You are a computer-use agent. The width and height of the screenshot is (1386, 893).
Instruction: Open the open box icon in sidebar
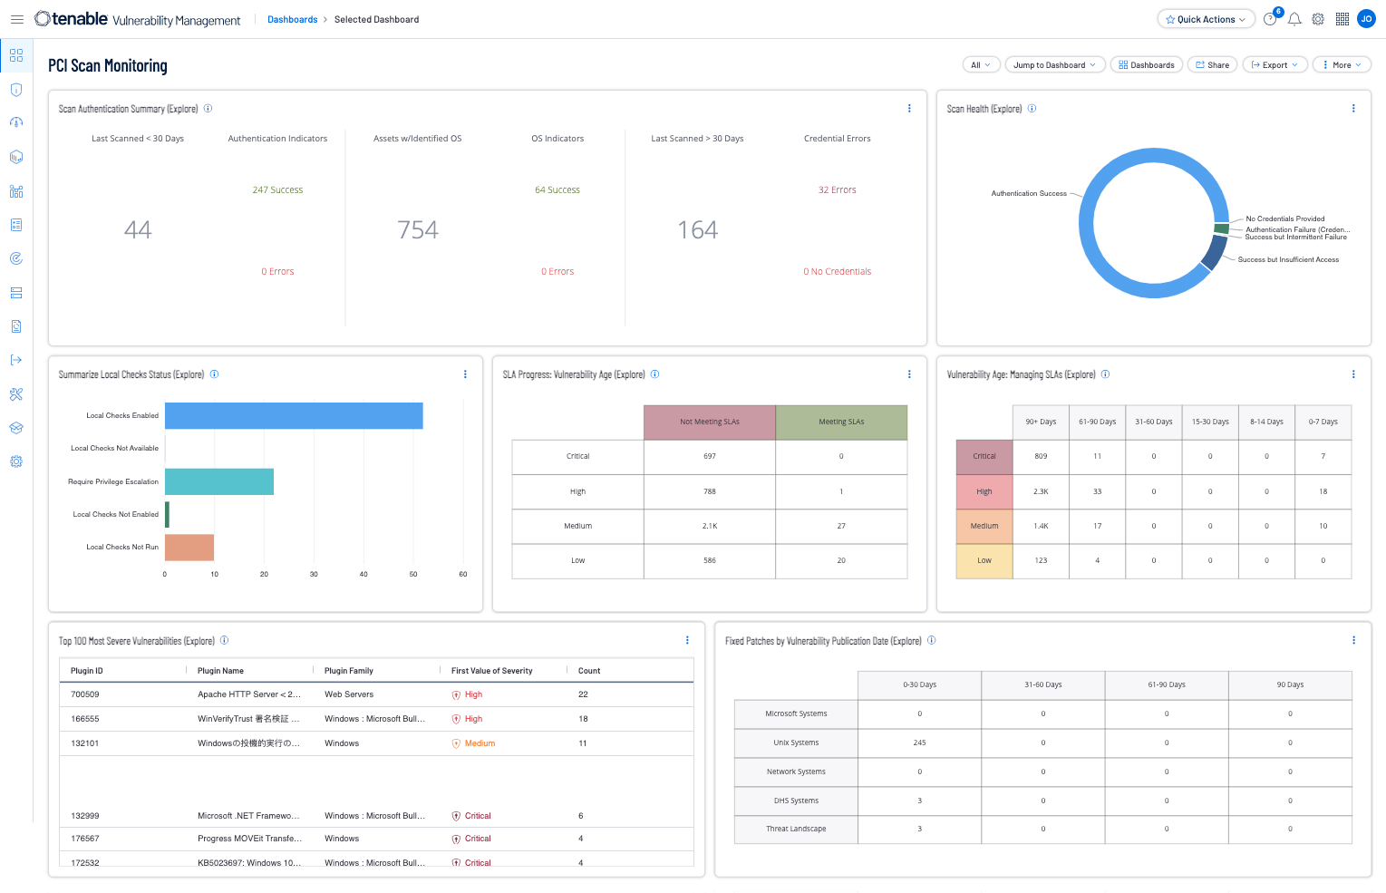[16, 428]
